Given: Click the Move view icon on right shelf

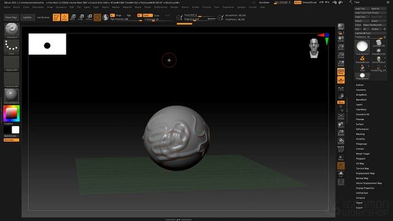Looking at the screenshot, I should (x=341, y=125).
